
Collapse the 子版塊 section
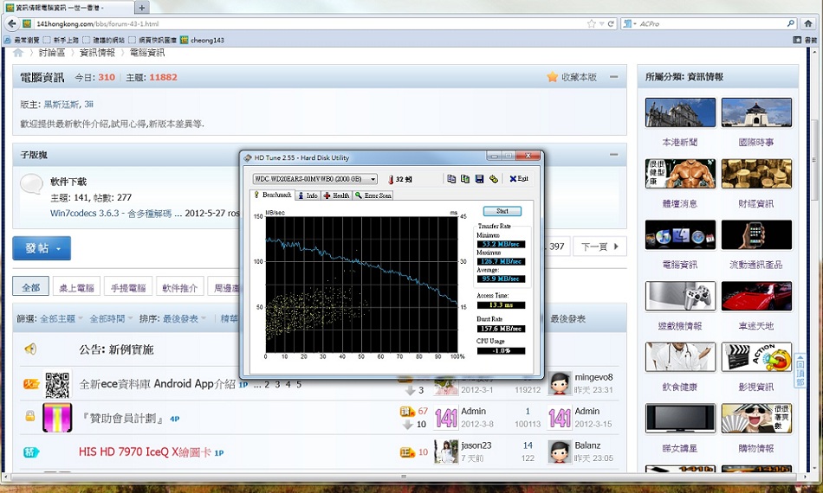613,155
